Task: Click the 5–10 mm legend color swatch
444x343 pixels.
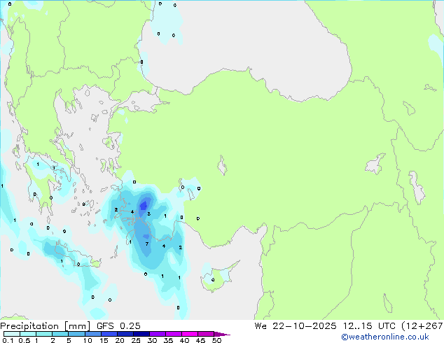Action: click(x=76, y=334)
